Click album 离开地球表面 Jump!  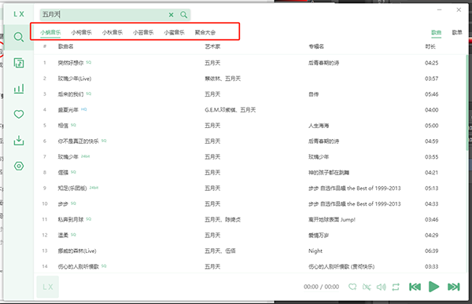(x=332, y=219)
